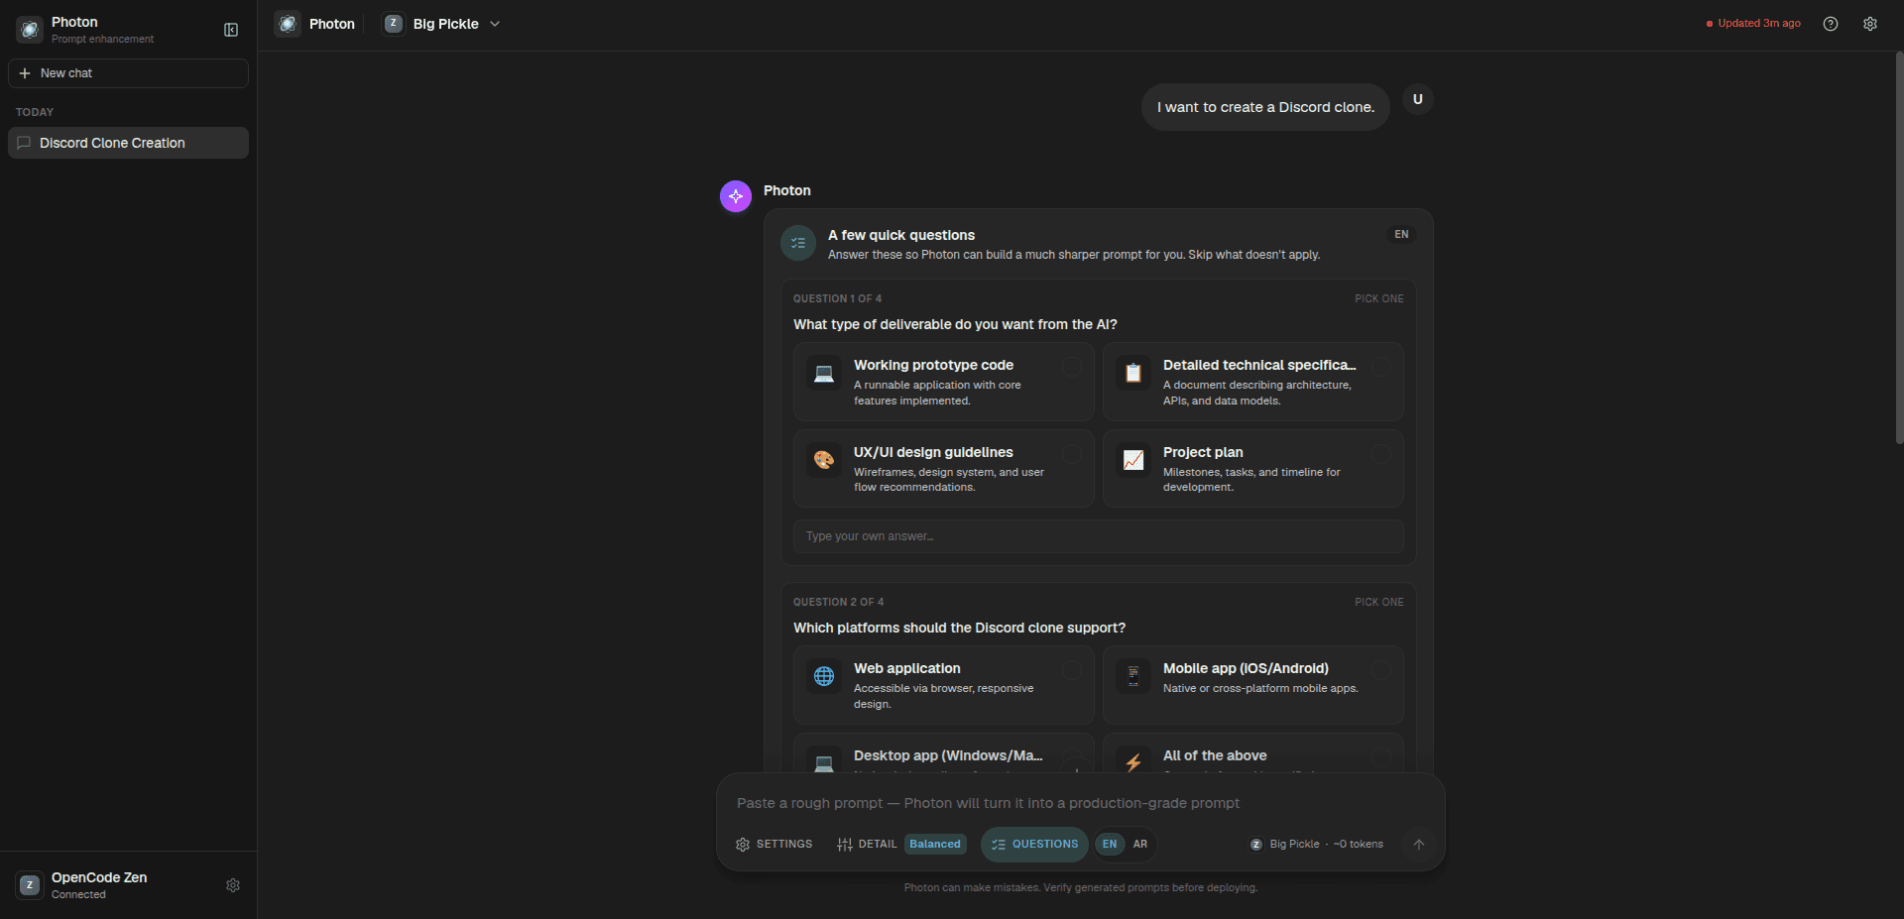Click the clipboard icon on Detailed technical specification

point(1133,374)
